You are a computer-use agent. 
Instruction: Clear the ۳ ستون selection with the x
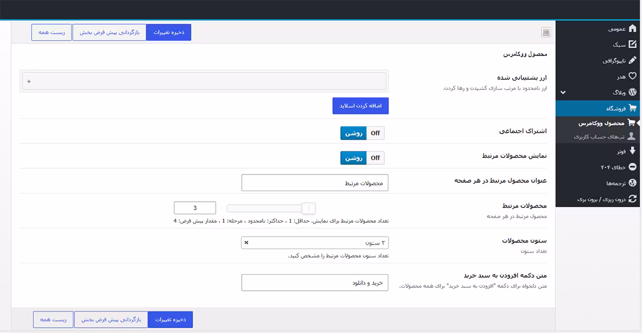[246, 243]
